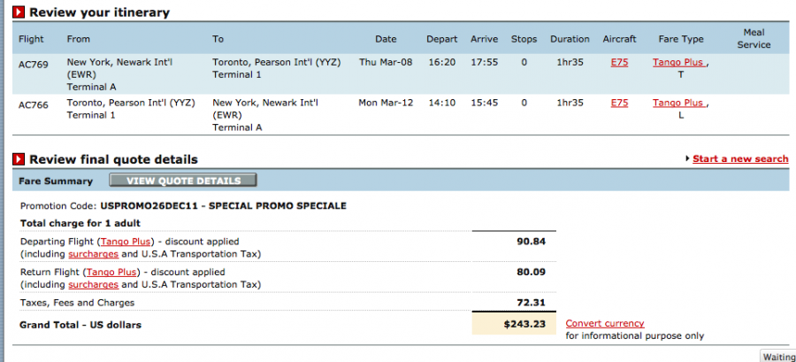This screenshot has height=362, width=796.
Task: Click the Waiting status indicator
Action: coord(778,357)
